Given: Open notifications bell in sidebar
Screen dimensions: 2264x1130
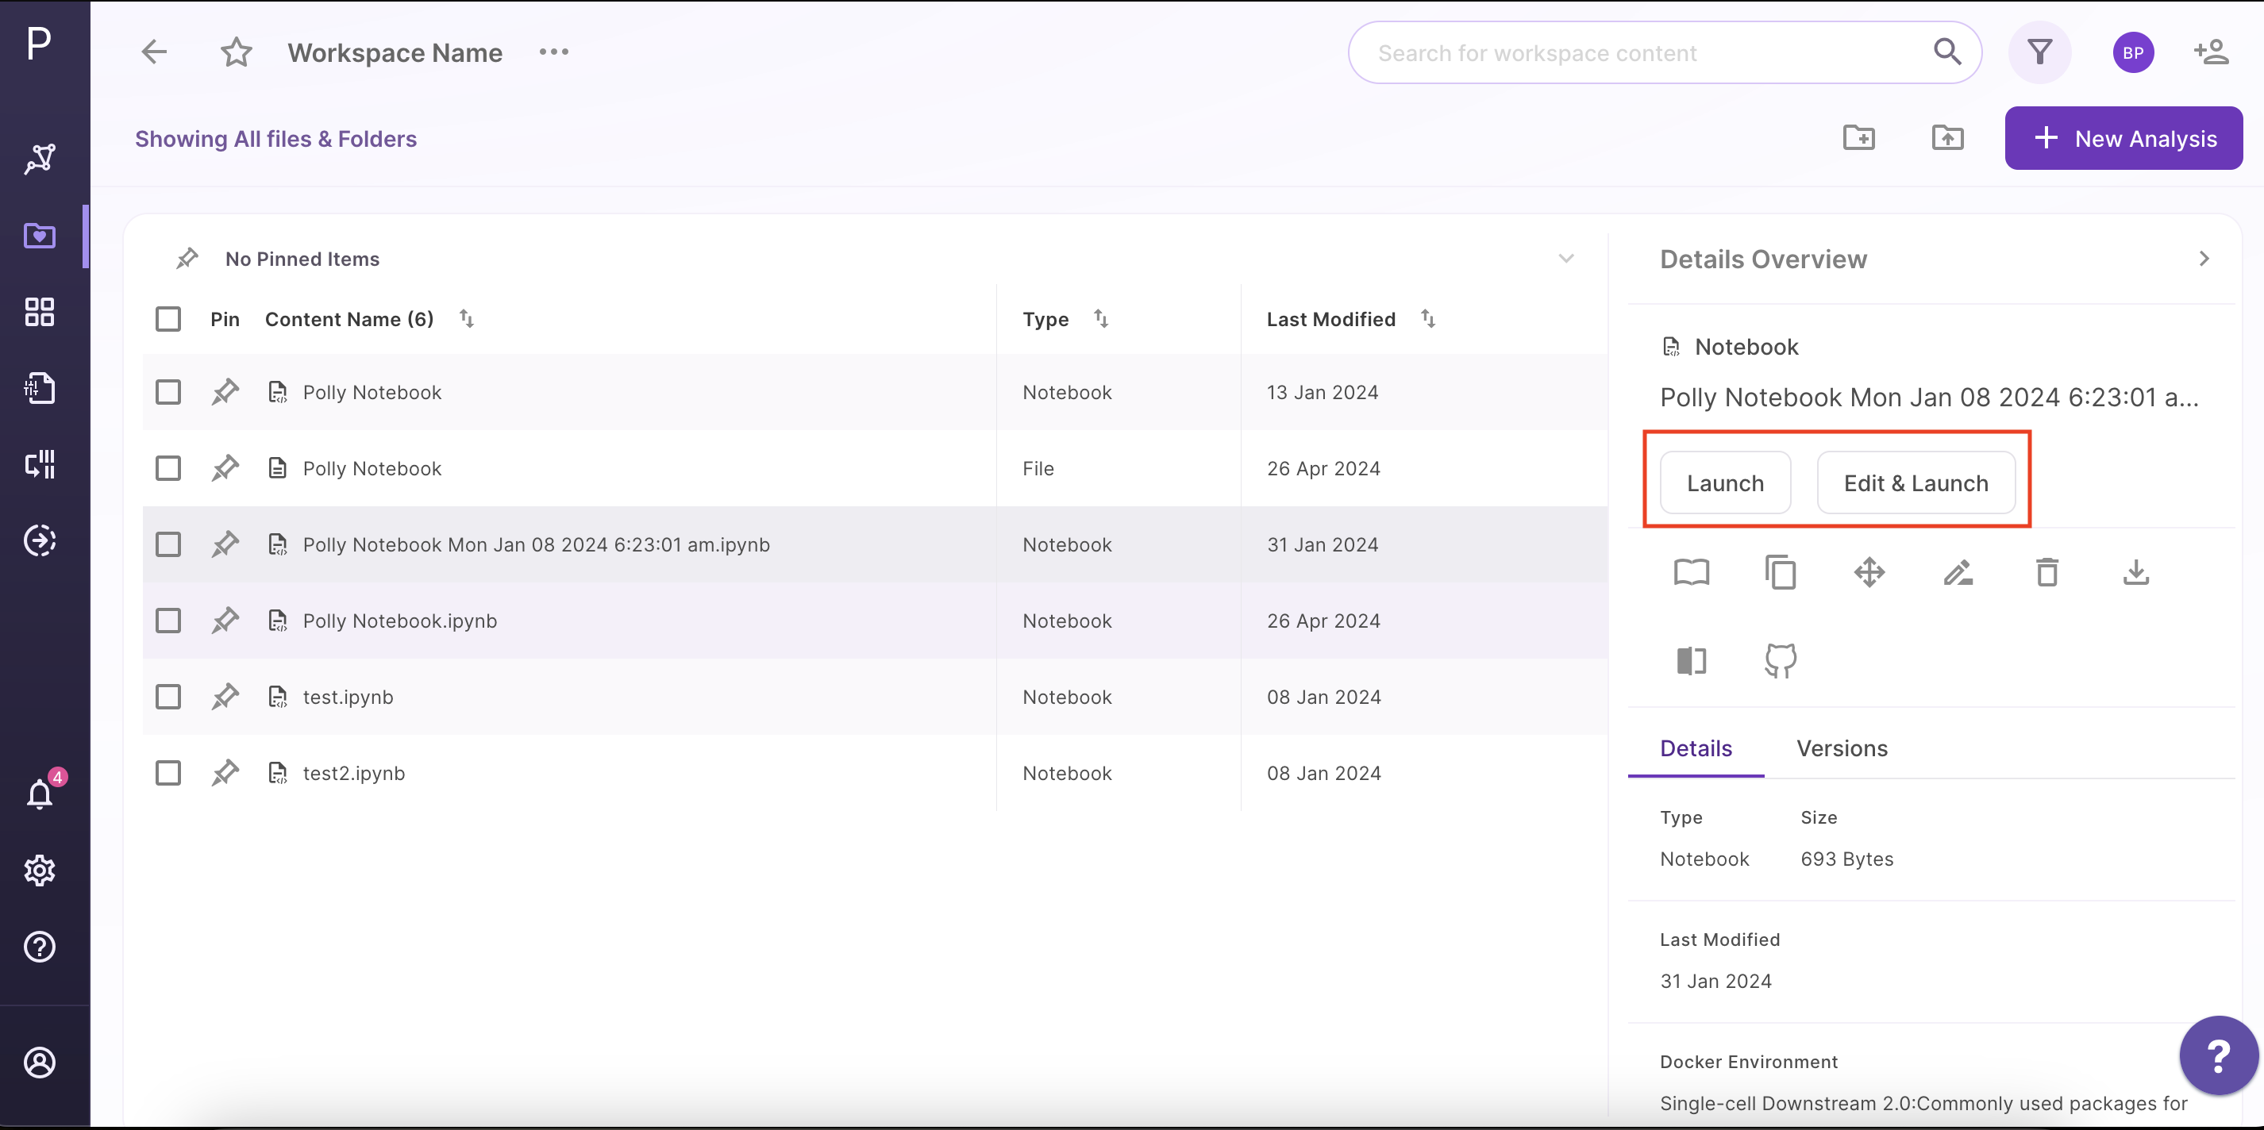Looking at the screenshot, I should click(x=40, y=794).
